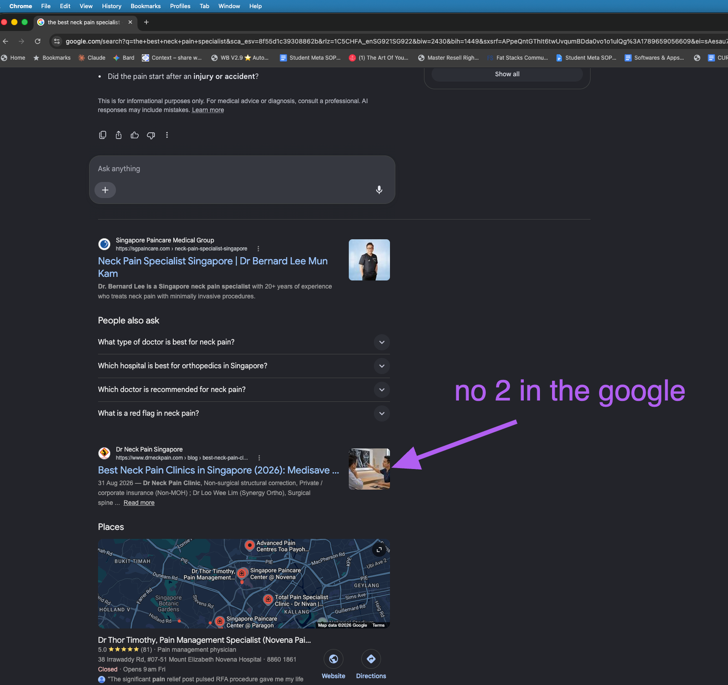Screen dimensions: 728x685
Task: Open Neck Pain Specialist Singapore Dr Bernard Lee link
Action: (x=213, y=267)
